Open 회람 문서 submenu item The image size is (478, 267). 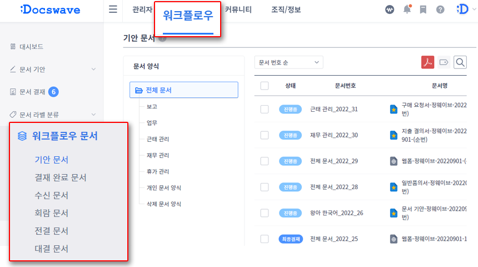click(x=51, y=213)
